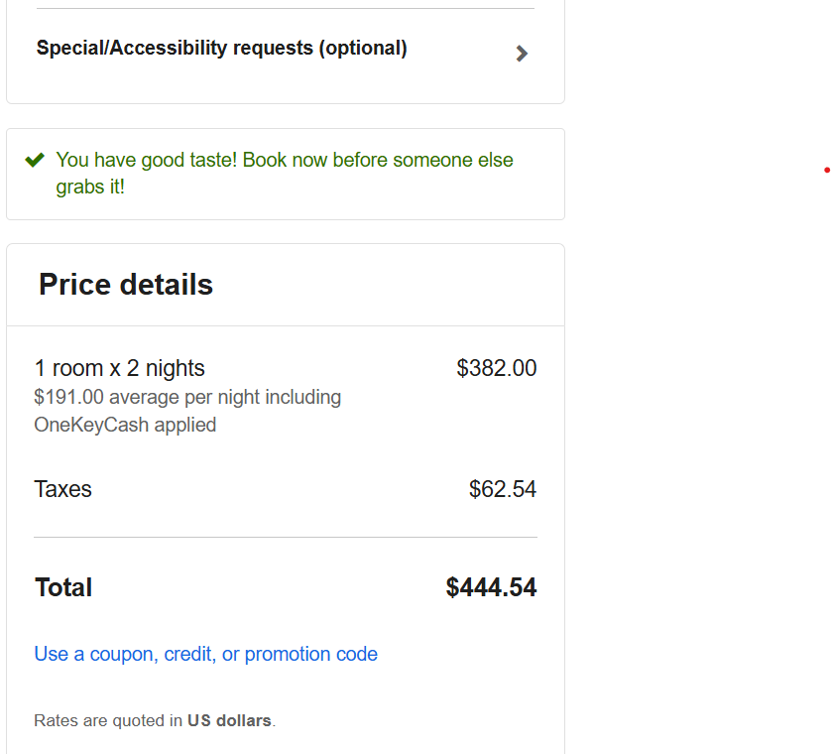Screen dimensions: 831x754
Task: Click the $62.54 tax amount
Action: (x=502, y=489)
